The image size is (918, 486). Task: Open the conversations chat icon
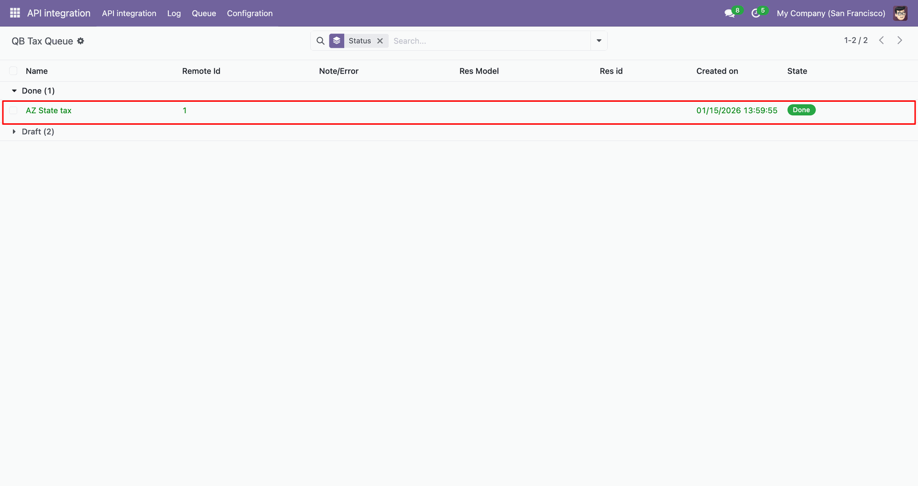730,13
